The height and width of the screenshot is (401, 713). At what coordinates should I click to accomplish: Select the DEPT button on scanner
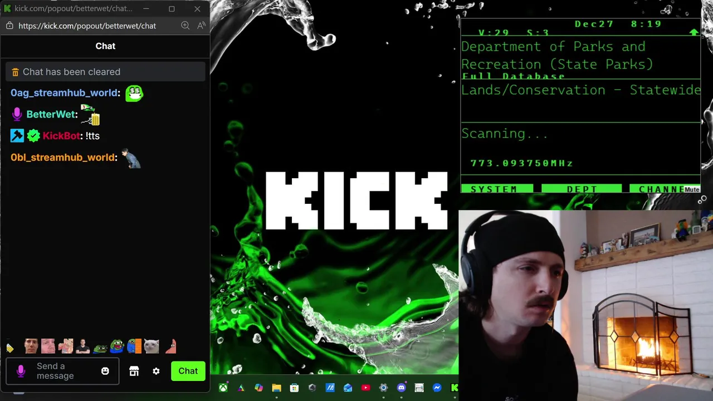582,189
